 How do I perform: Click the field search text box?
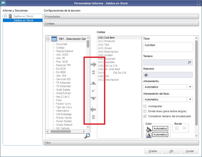[64, 136]
